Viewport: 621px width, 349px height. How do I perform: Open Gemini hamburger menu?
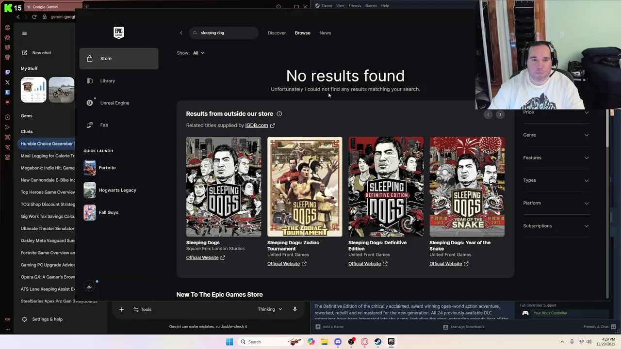[24, 33]
